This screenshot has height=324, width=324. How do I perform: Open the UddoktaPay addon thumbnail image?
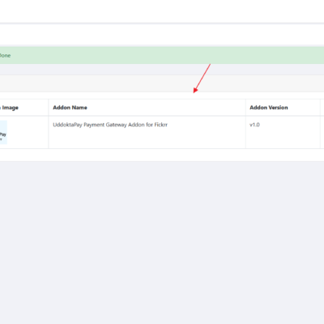tap(3, 132)
